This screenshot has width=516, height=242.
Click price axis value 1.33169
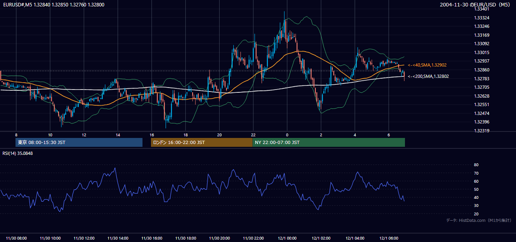(x=482, y=35)
